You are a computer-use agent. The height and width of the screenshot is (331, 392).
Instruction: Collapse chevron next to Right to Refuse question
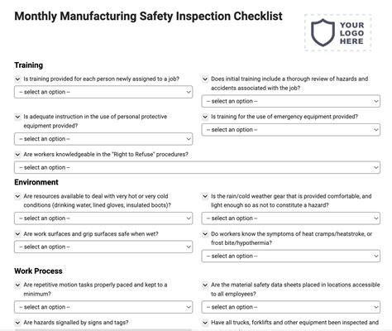tap(17, 155)
